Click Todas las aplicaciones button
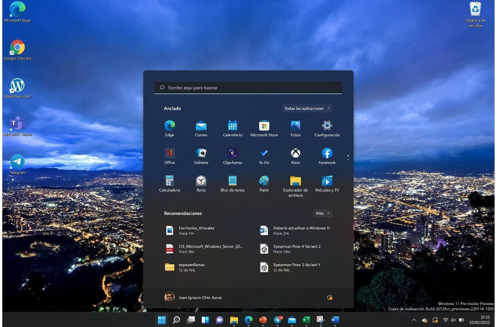This screenshot has width=498, height=327. click(307, 108)
